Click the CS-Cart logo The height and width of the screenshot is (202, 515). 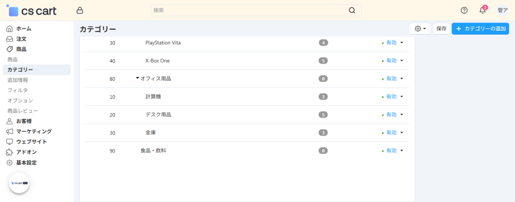(31, 10)
